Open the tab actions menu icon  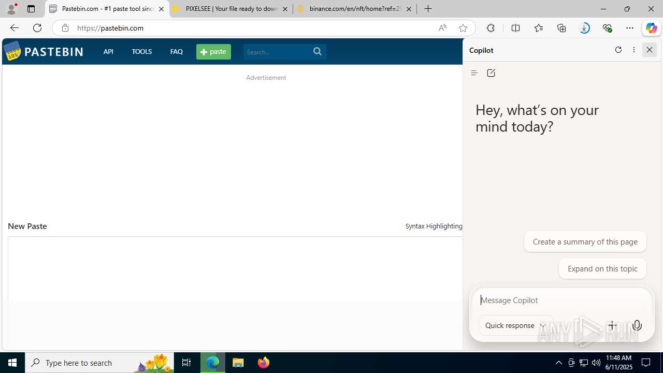click(x=31, y=9)
